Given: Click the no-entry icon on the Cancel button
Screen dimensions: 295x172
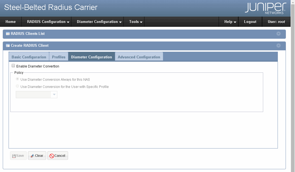Looking at the screenshot, I should [x=51, y=155].
